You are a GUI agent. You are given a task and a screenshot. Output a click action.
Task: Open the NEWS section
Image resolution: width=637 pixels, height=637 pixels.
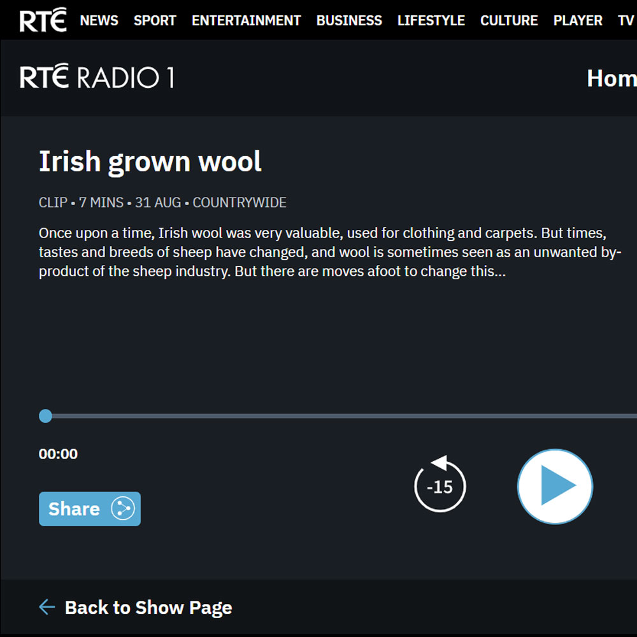(x=99, y=20)
